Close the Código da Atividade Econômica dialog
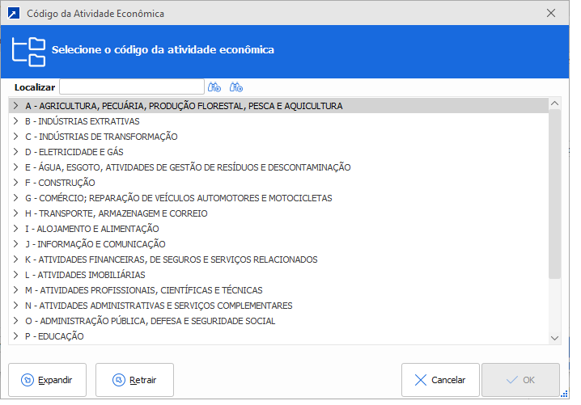Screen dimensions: 581x405 [551, 13]
